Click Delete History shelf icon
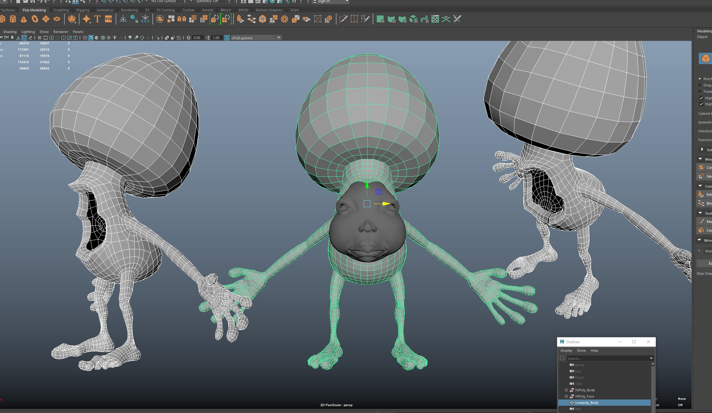The height and width of the screenshot is (413, 712). point(134,19)
